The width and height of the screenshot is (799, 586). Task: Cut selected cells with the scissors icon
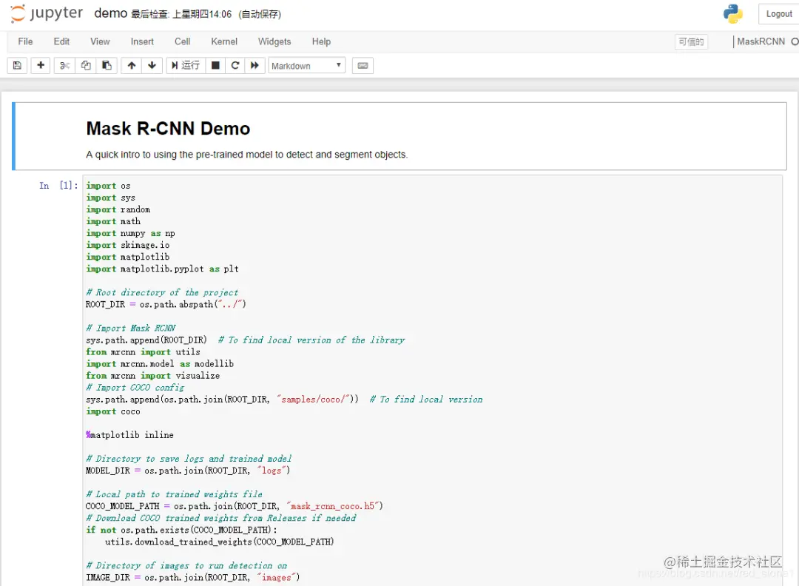(64, 65)
